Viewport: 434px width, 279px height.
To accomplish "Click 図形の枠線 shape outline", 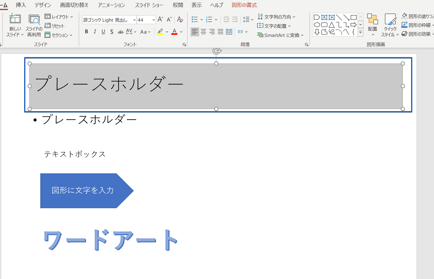I will click(x=417, y=25).
